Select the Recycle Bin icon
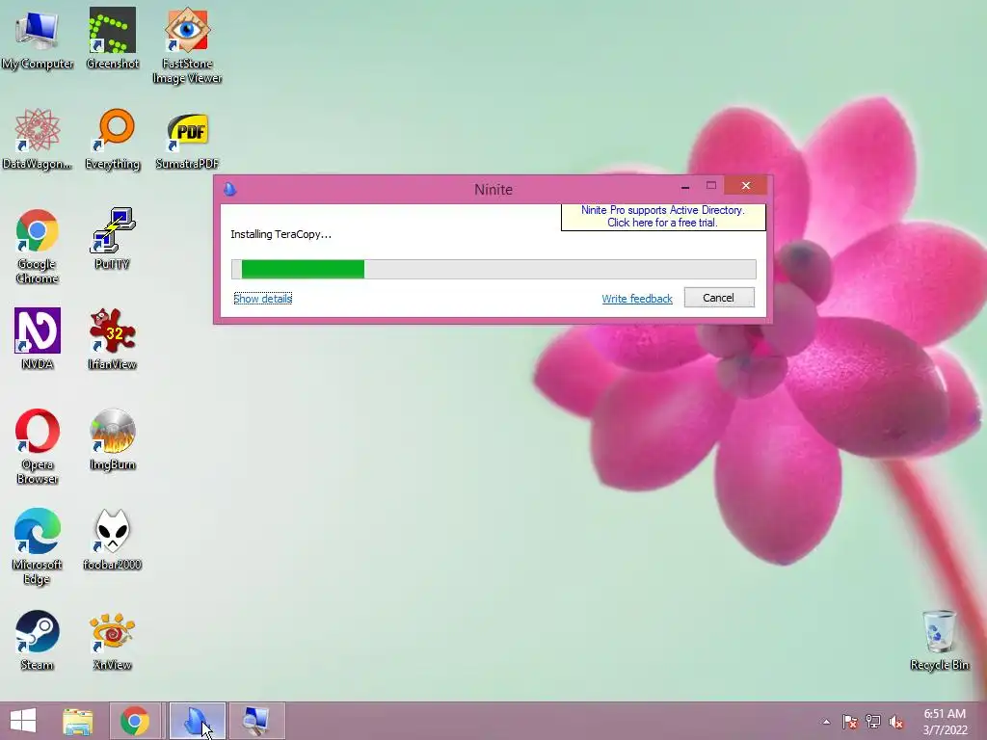The width and height of the screenshot is (987, 740). 939,640
